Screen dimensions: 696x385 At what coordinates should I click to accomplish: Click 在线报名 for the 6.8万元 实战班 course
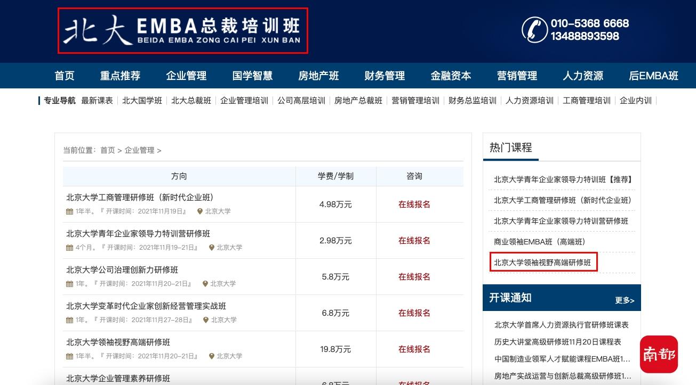pos(414,313)
